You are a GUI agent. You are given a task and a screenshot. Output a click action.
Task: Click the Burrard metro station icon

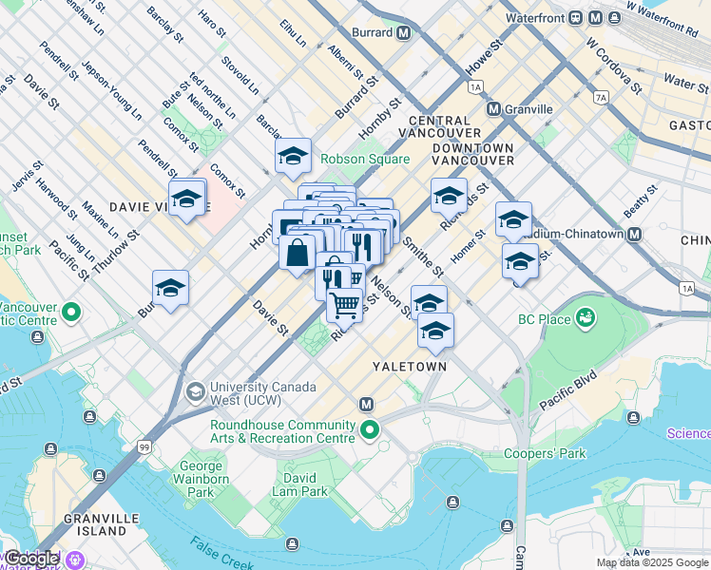[403, 32]
